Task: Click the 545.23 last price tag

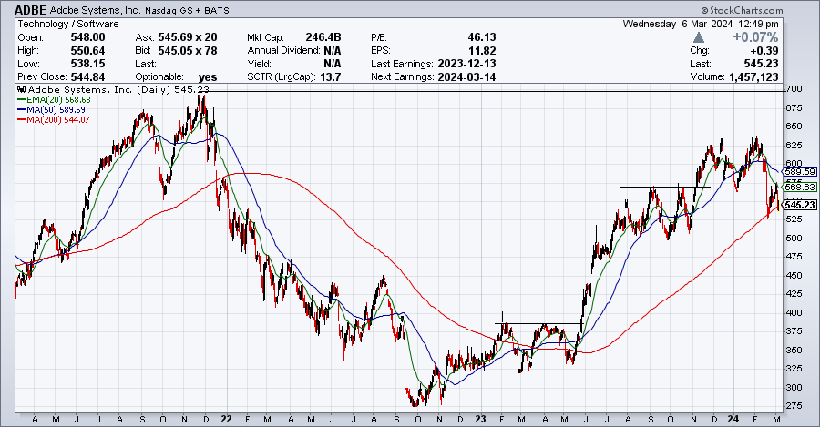Action: [800, 205]
